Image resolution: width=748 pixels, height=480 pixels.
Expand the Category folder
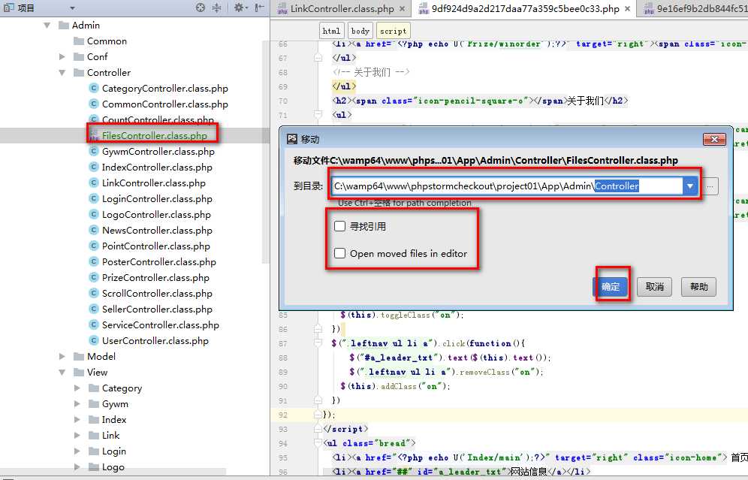[x=77, y=388]
